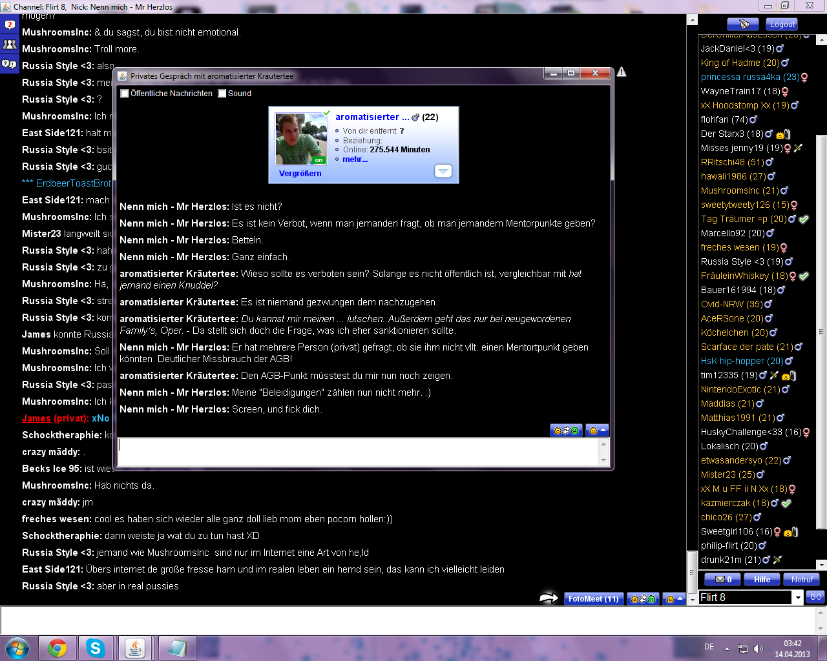Viewport: 827px width, 661px height.
Task: Click the three-people group icon in sidebar
Action: click(9, 45)
